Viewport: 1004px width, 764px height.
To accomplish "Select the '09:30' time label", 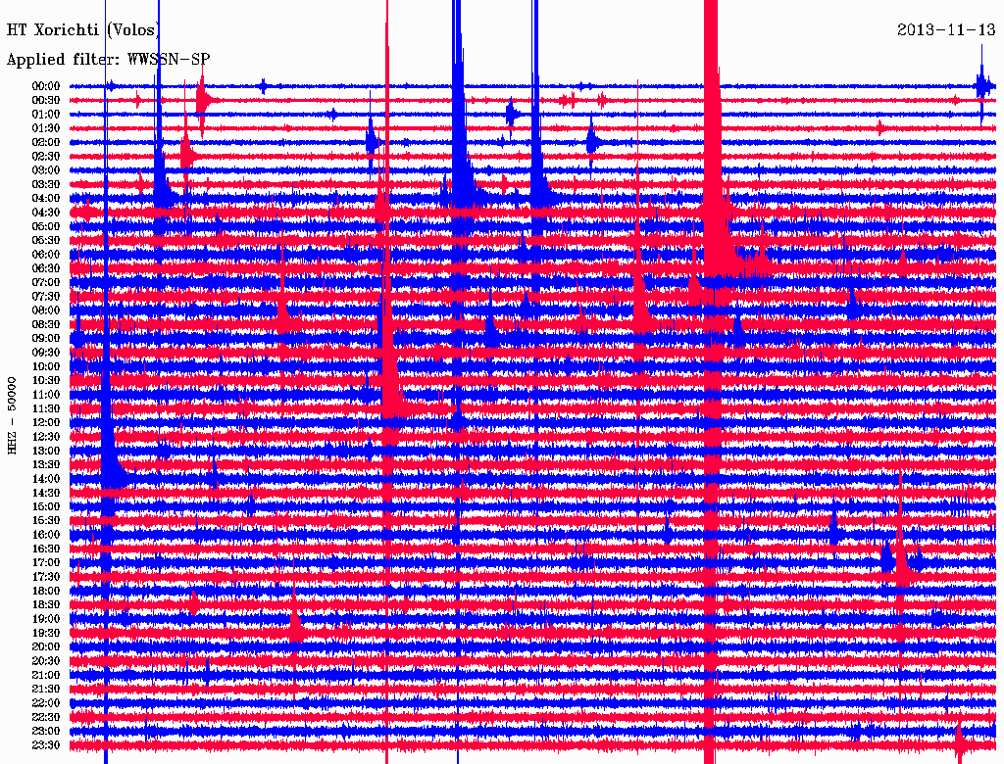I will (46, 353).
